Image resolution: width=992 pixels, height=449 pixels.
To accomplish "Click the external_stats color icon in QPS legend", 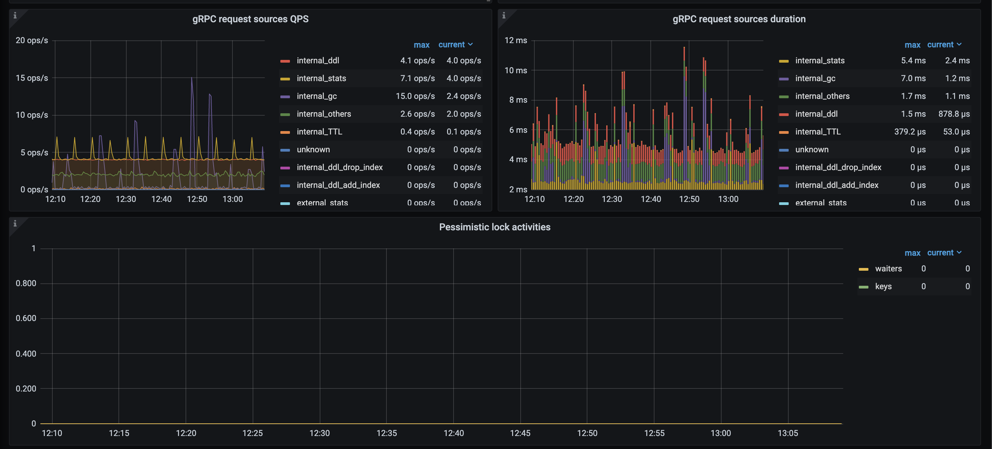I will tap(286, 203).
